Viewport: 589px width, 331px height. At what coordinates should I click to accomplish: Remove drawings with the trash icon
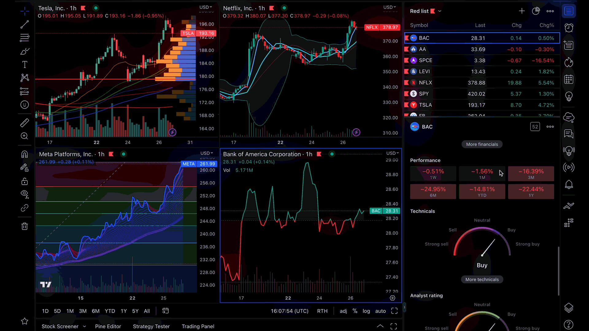pos(25,226)
